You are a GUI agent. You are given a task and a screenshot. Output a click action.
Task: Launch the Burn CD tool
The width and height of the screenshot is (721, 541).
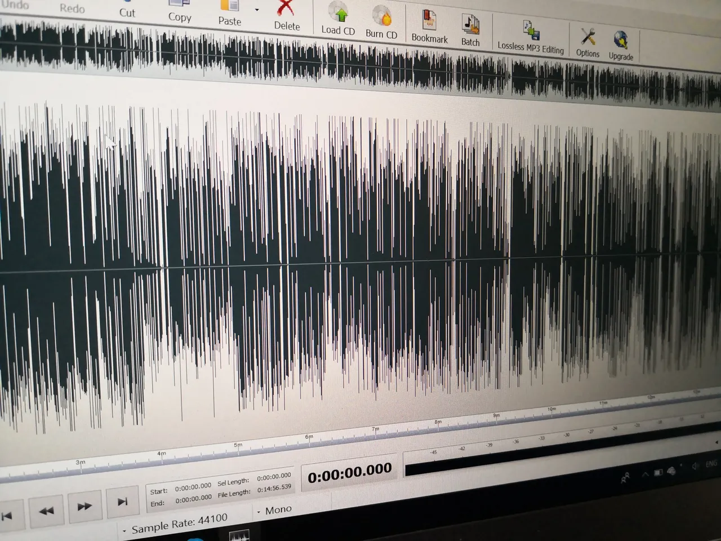coord(381,21)
